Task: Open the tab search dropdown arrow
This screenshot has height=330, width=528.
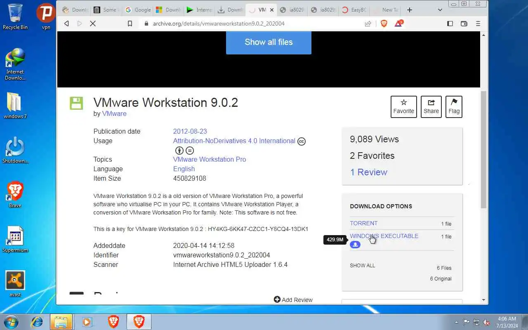Action: click(x=440, y=10)
